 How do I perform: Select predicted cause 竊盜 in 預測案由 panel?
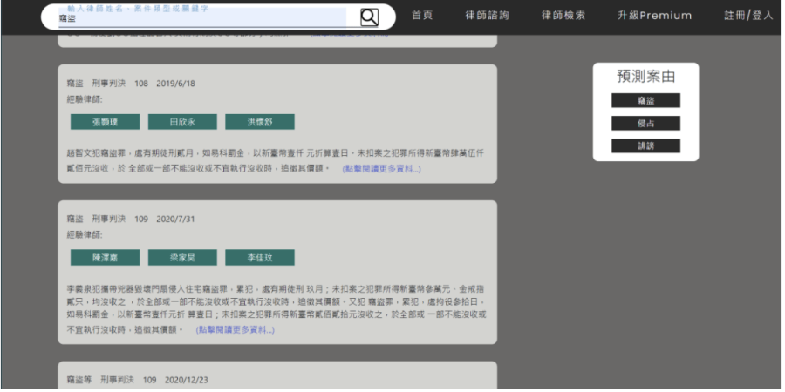click(x=645, y=100)
